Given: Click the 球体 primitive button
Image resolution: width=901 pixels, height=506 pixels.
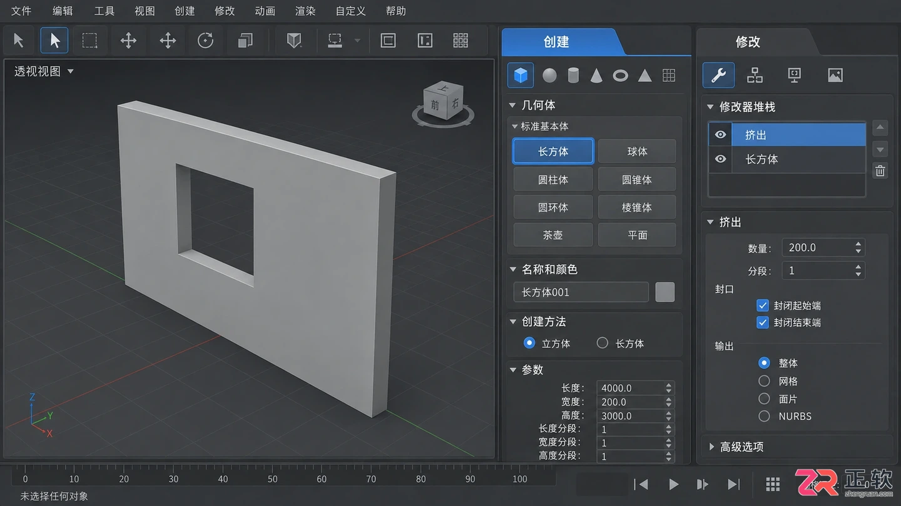Looking at the screenshot, I should 637,152.
